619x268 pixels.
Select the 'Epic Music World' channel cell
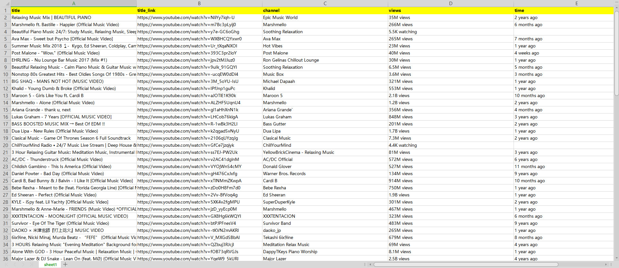(x=325, y=17)
